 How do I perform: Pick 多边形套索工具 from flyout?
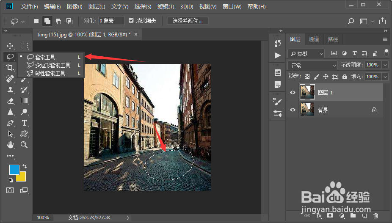51,65
